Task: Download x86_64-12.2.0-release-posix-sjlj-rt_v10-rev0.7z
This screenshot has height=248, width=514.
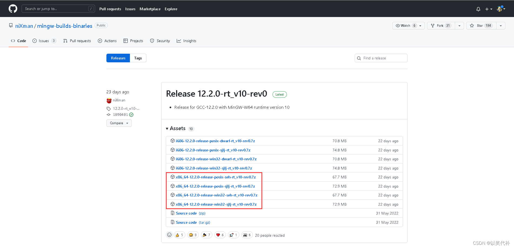Action: tap(215, 186)
